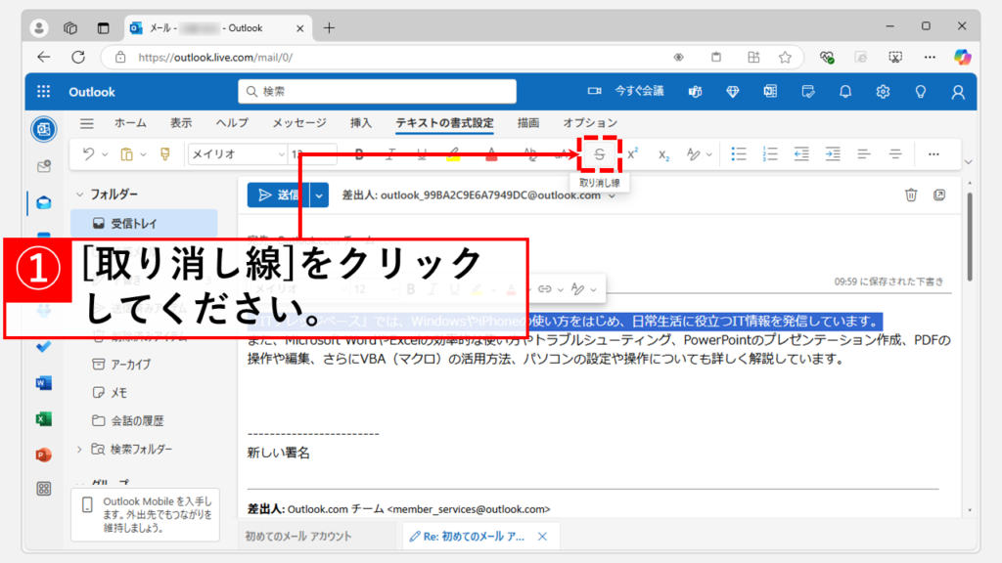This screenshot has width=1002, height=563.
Task: Expand the 検索フォルダー tree item
Action: (79, 450)
